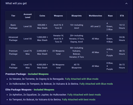Click the 'Venator IV, Anvil IV, Il Toro IV' cell
Viewport: 133px width, 105px height.
(58, 39)
